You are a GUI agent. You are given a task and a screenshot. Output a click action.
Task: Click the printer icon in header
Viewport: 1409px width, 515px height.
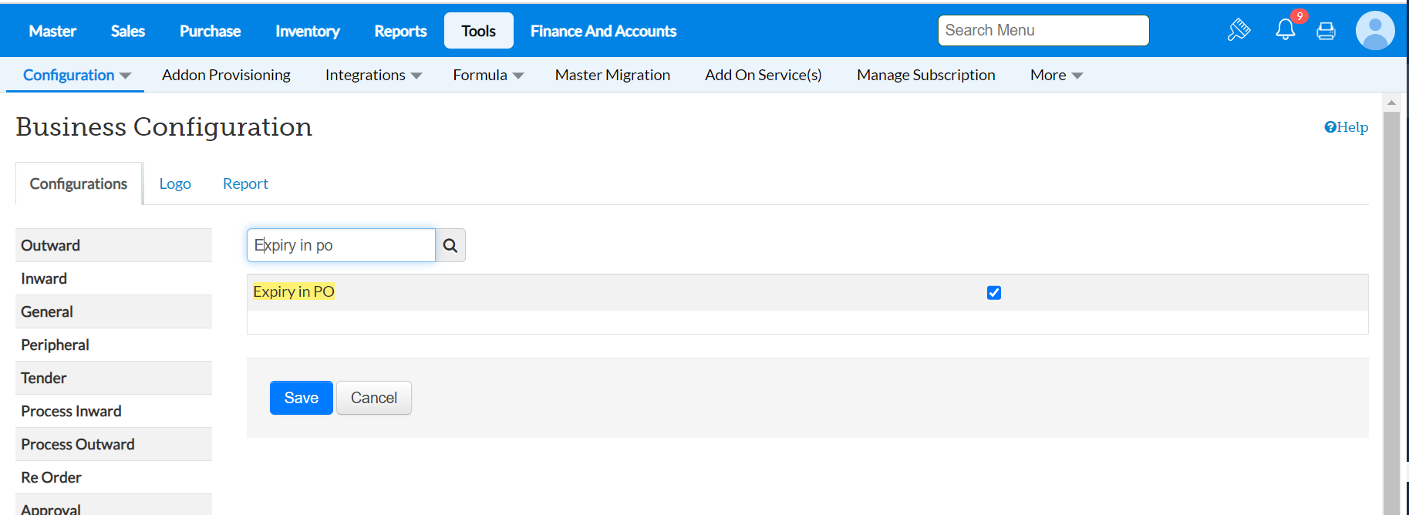pos(1326,31)
